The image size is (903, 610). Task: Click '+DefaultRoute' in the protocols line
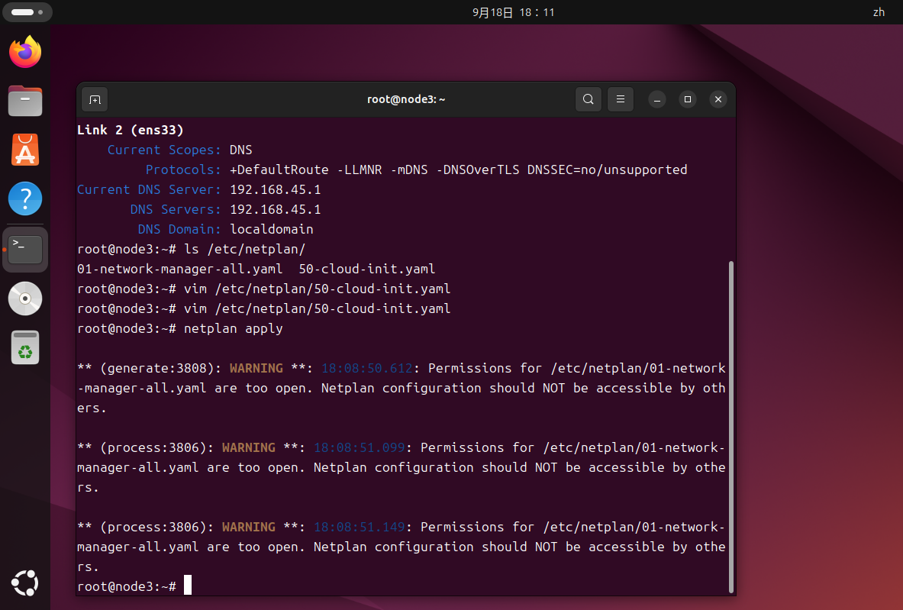(x=279, y=170)
